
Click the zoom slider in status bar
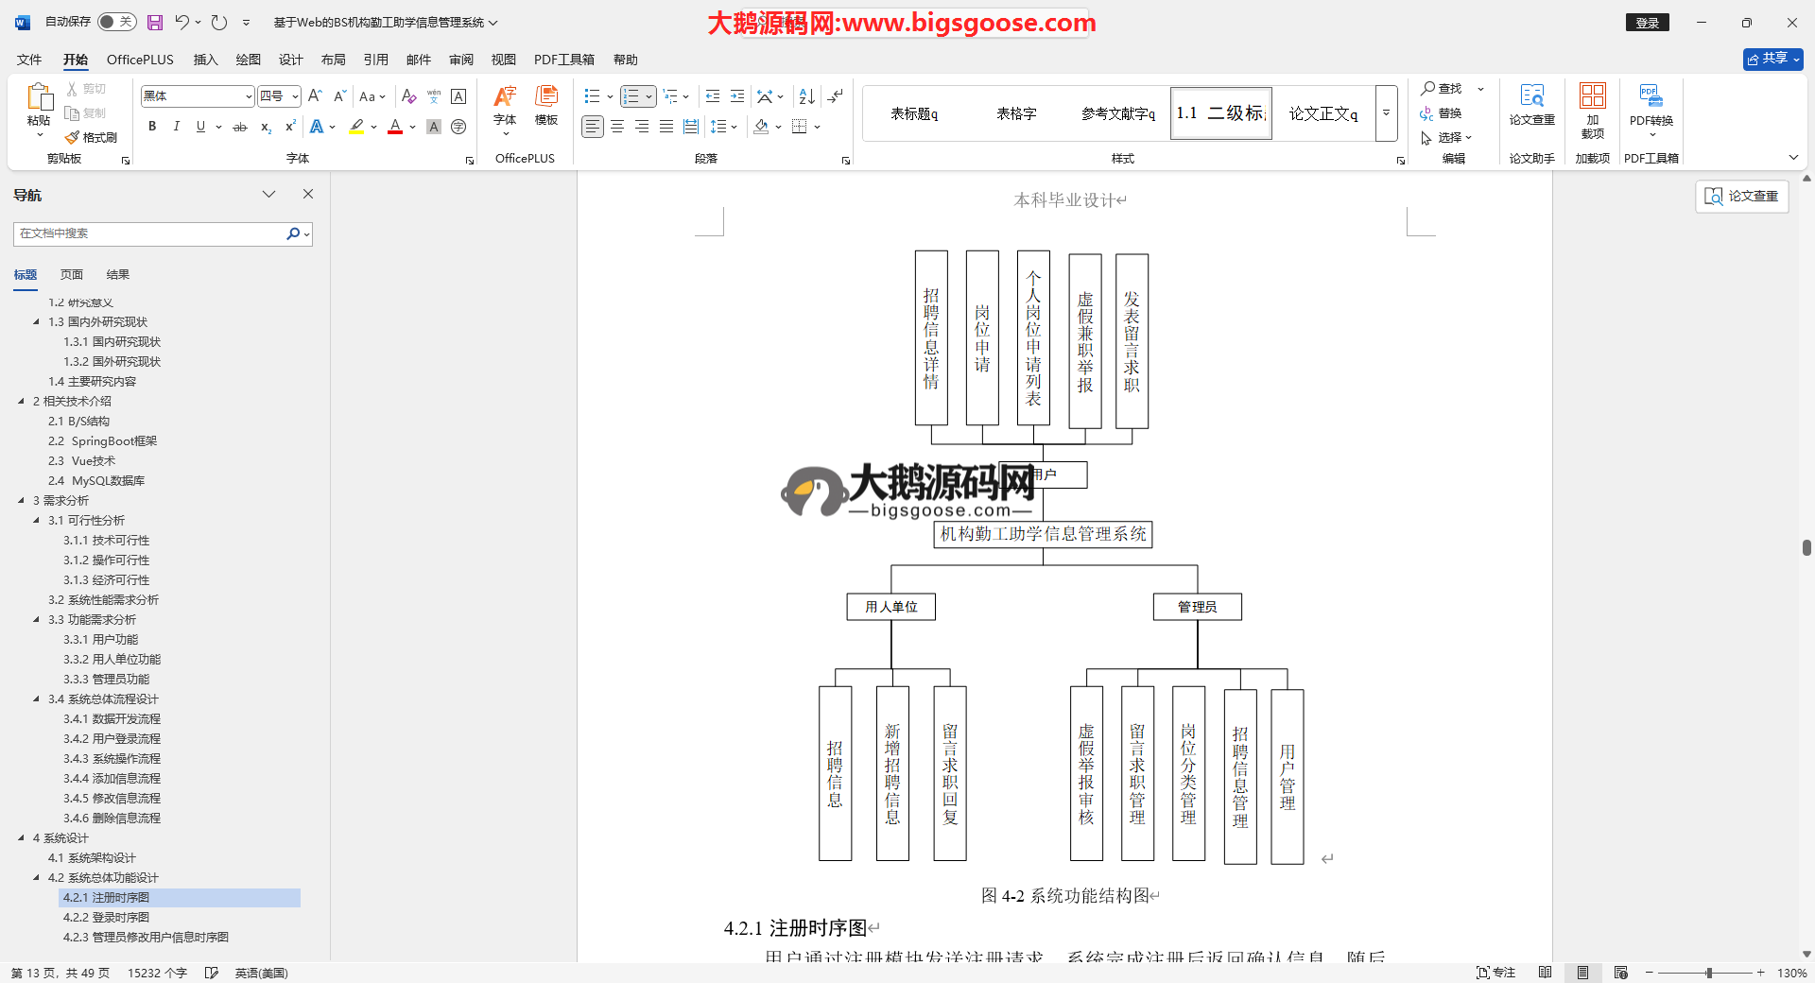(x=1708, y=973)
